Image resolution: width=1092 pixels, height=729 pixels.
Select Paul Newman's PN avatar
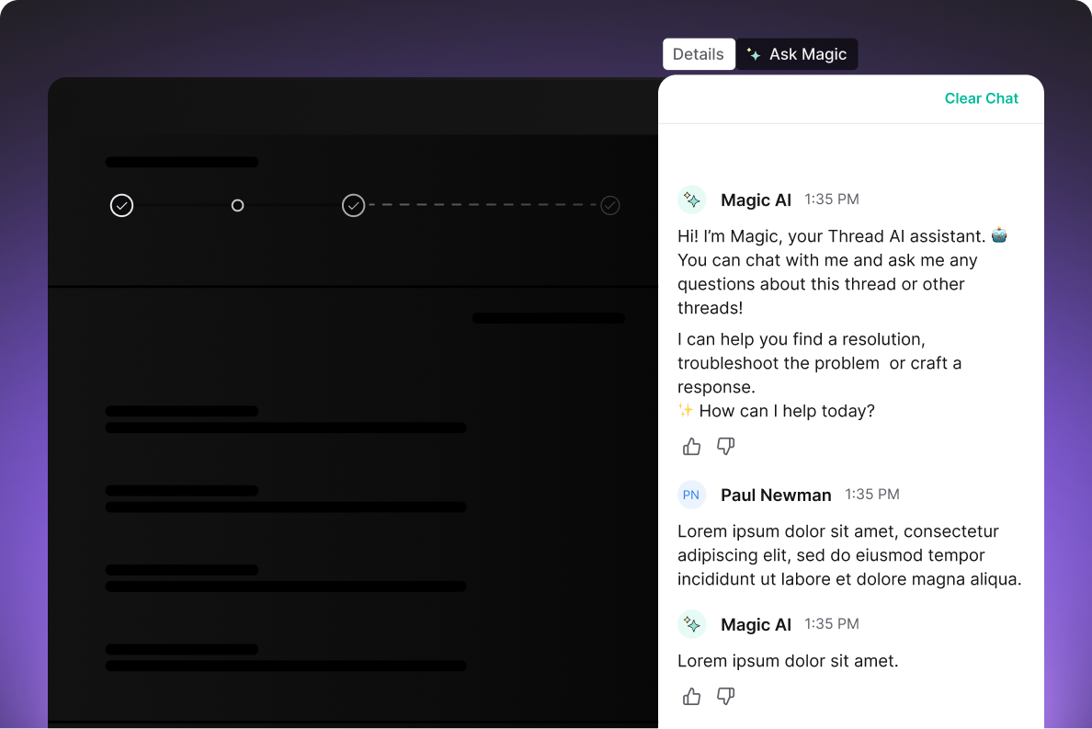tap(691, 495)
